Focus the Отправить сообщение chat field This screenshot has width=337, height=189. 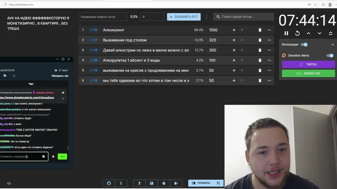click(x=24, y=156)
